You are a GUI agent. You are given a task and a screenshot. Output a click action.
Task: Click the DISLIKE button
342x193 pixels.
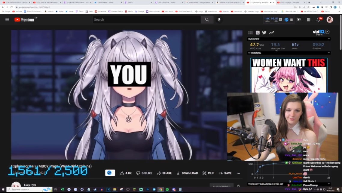point(144,173)
